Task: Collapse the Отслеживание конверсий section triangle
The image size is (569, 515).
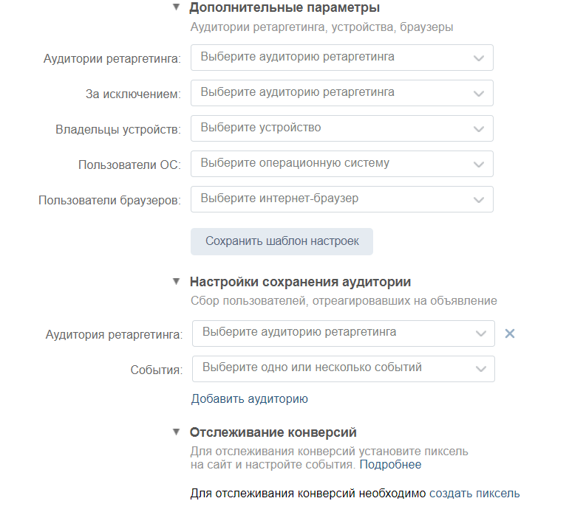Action: click(x=176, y=432)
